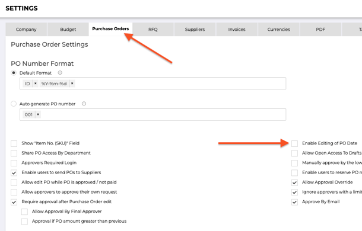
Task: Check Show "Item No. (SKU)" Field
Action: (14, 143)
